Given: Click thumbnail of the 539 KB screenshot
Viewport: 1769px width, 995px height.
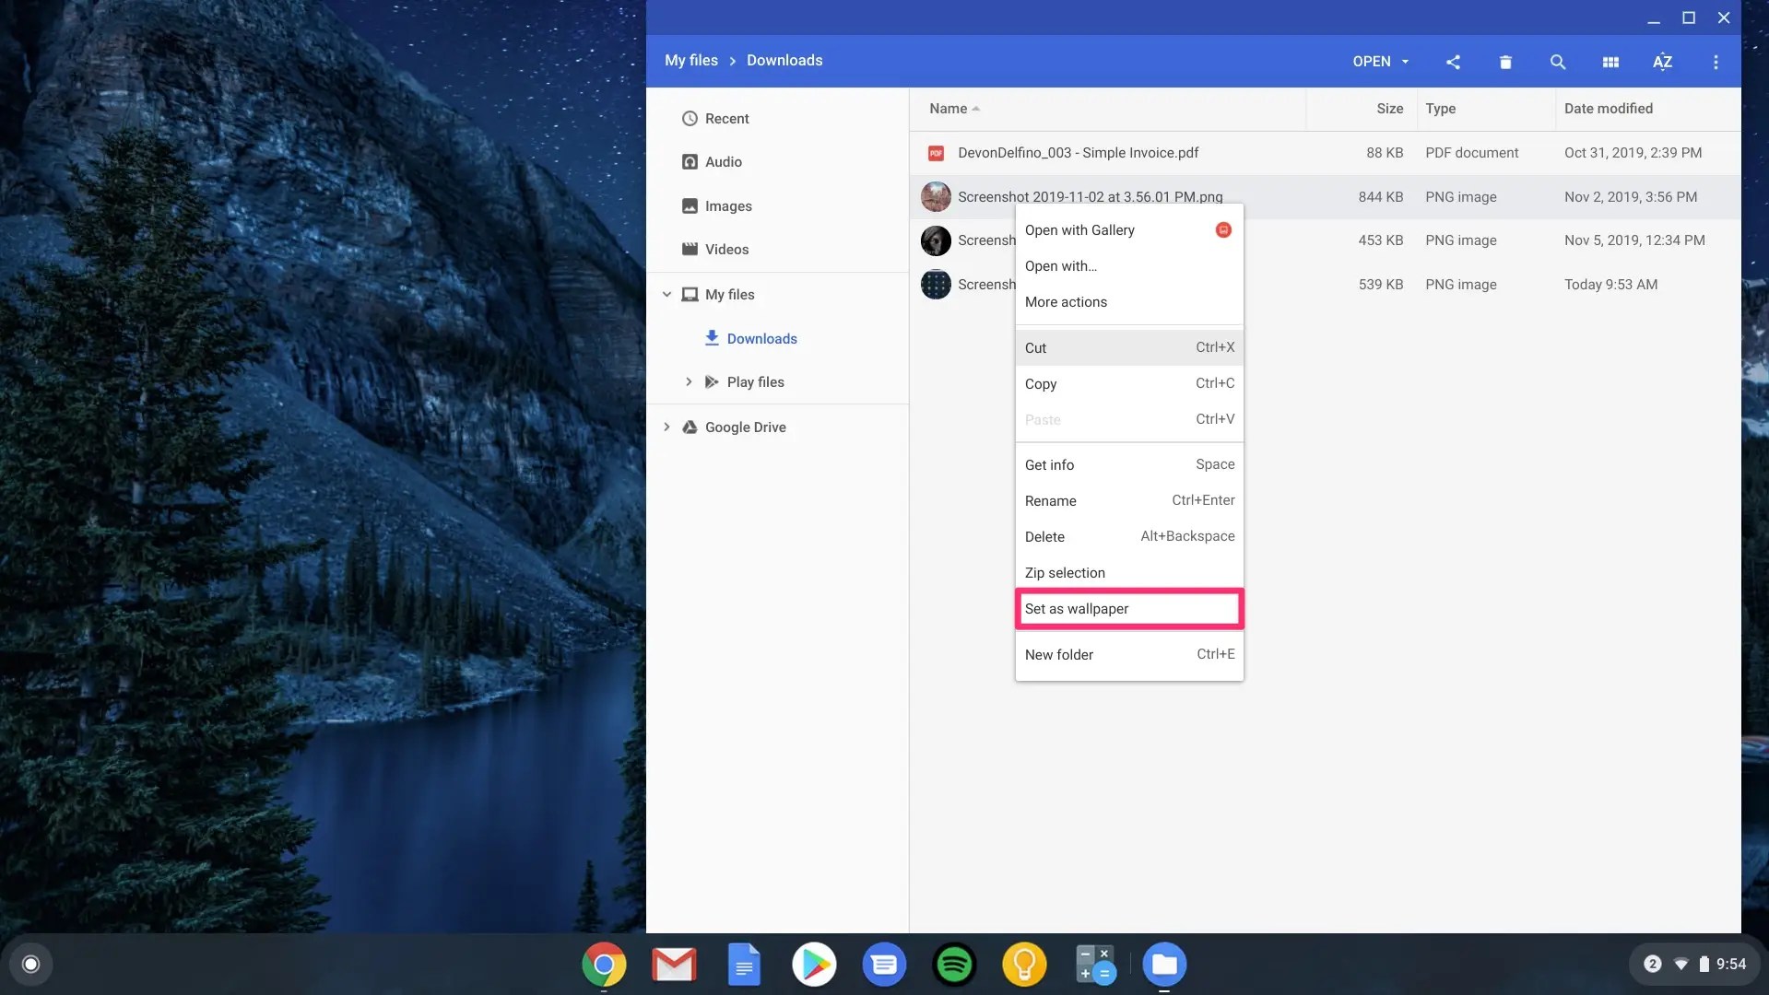Looking at the screenshot, I should [936, 285].
